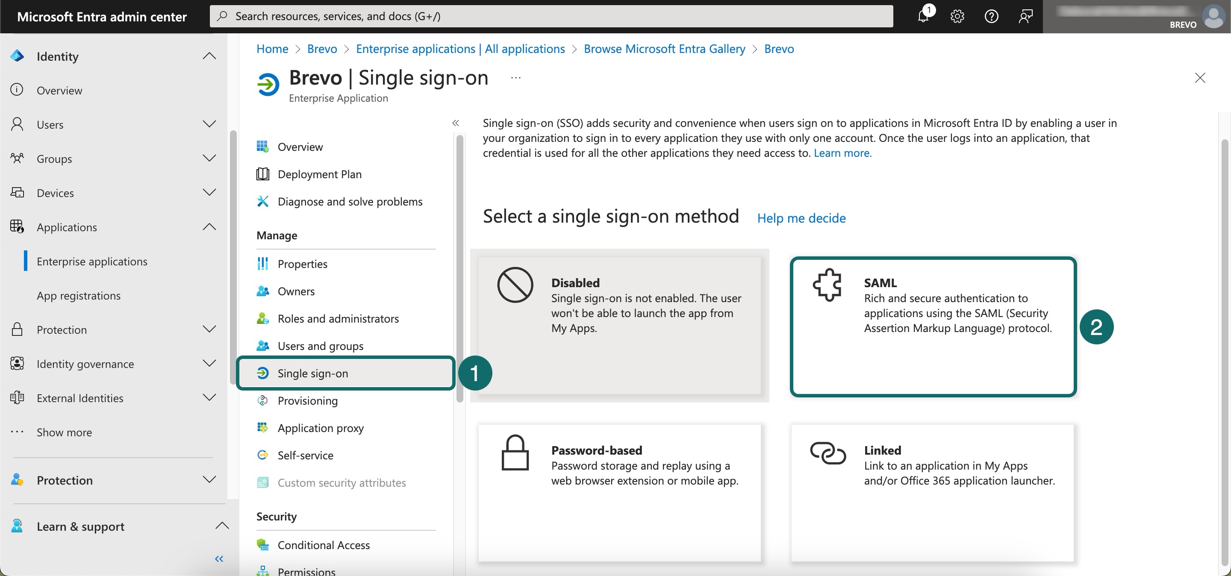Click the Linked chain icon
The image size is (1231, 576).
828,453
